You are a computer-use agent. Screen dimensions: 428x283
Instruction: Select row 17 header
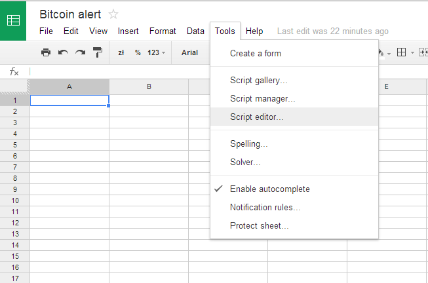(15, 278)
